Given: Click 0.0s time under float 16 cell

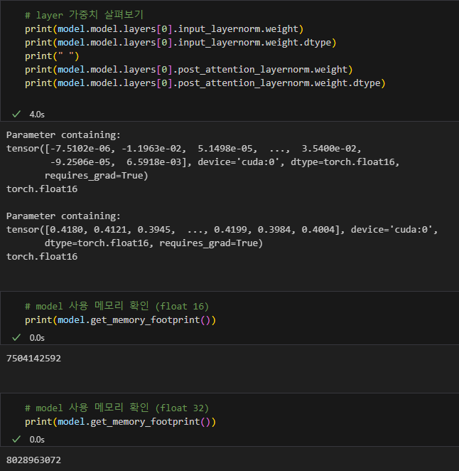Looking at the screenshot, I should pyautogui.click(x=37, y=338).
